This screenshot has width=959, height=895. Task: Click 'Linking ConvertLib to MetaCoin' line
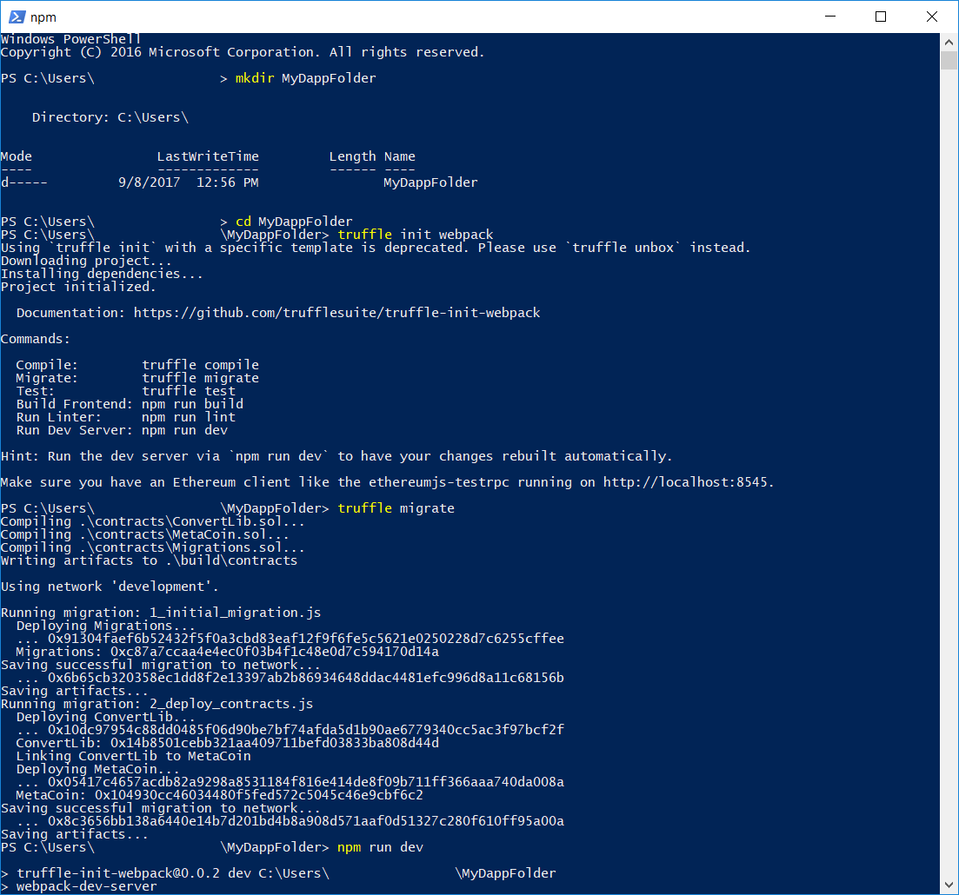133,756
